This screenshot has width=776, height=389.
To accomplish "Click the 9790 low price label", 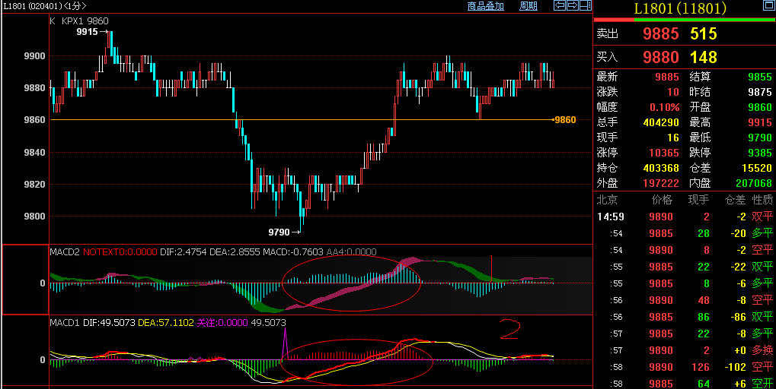I will [x=282, y=232].
